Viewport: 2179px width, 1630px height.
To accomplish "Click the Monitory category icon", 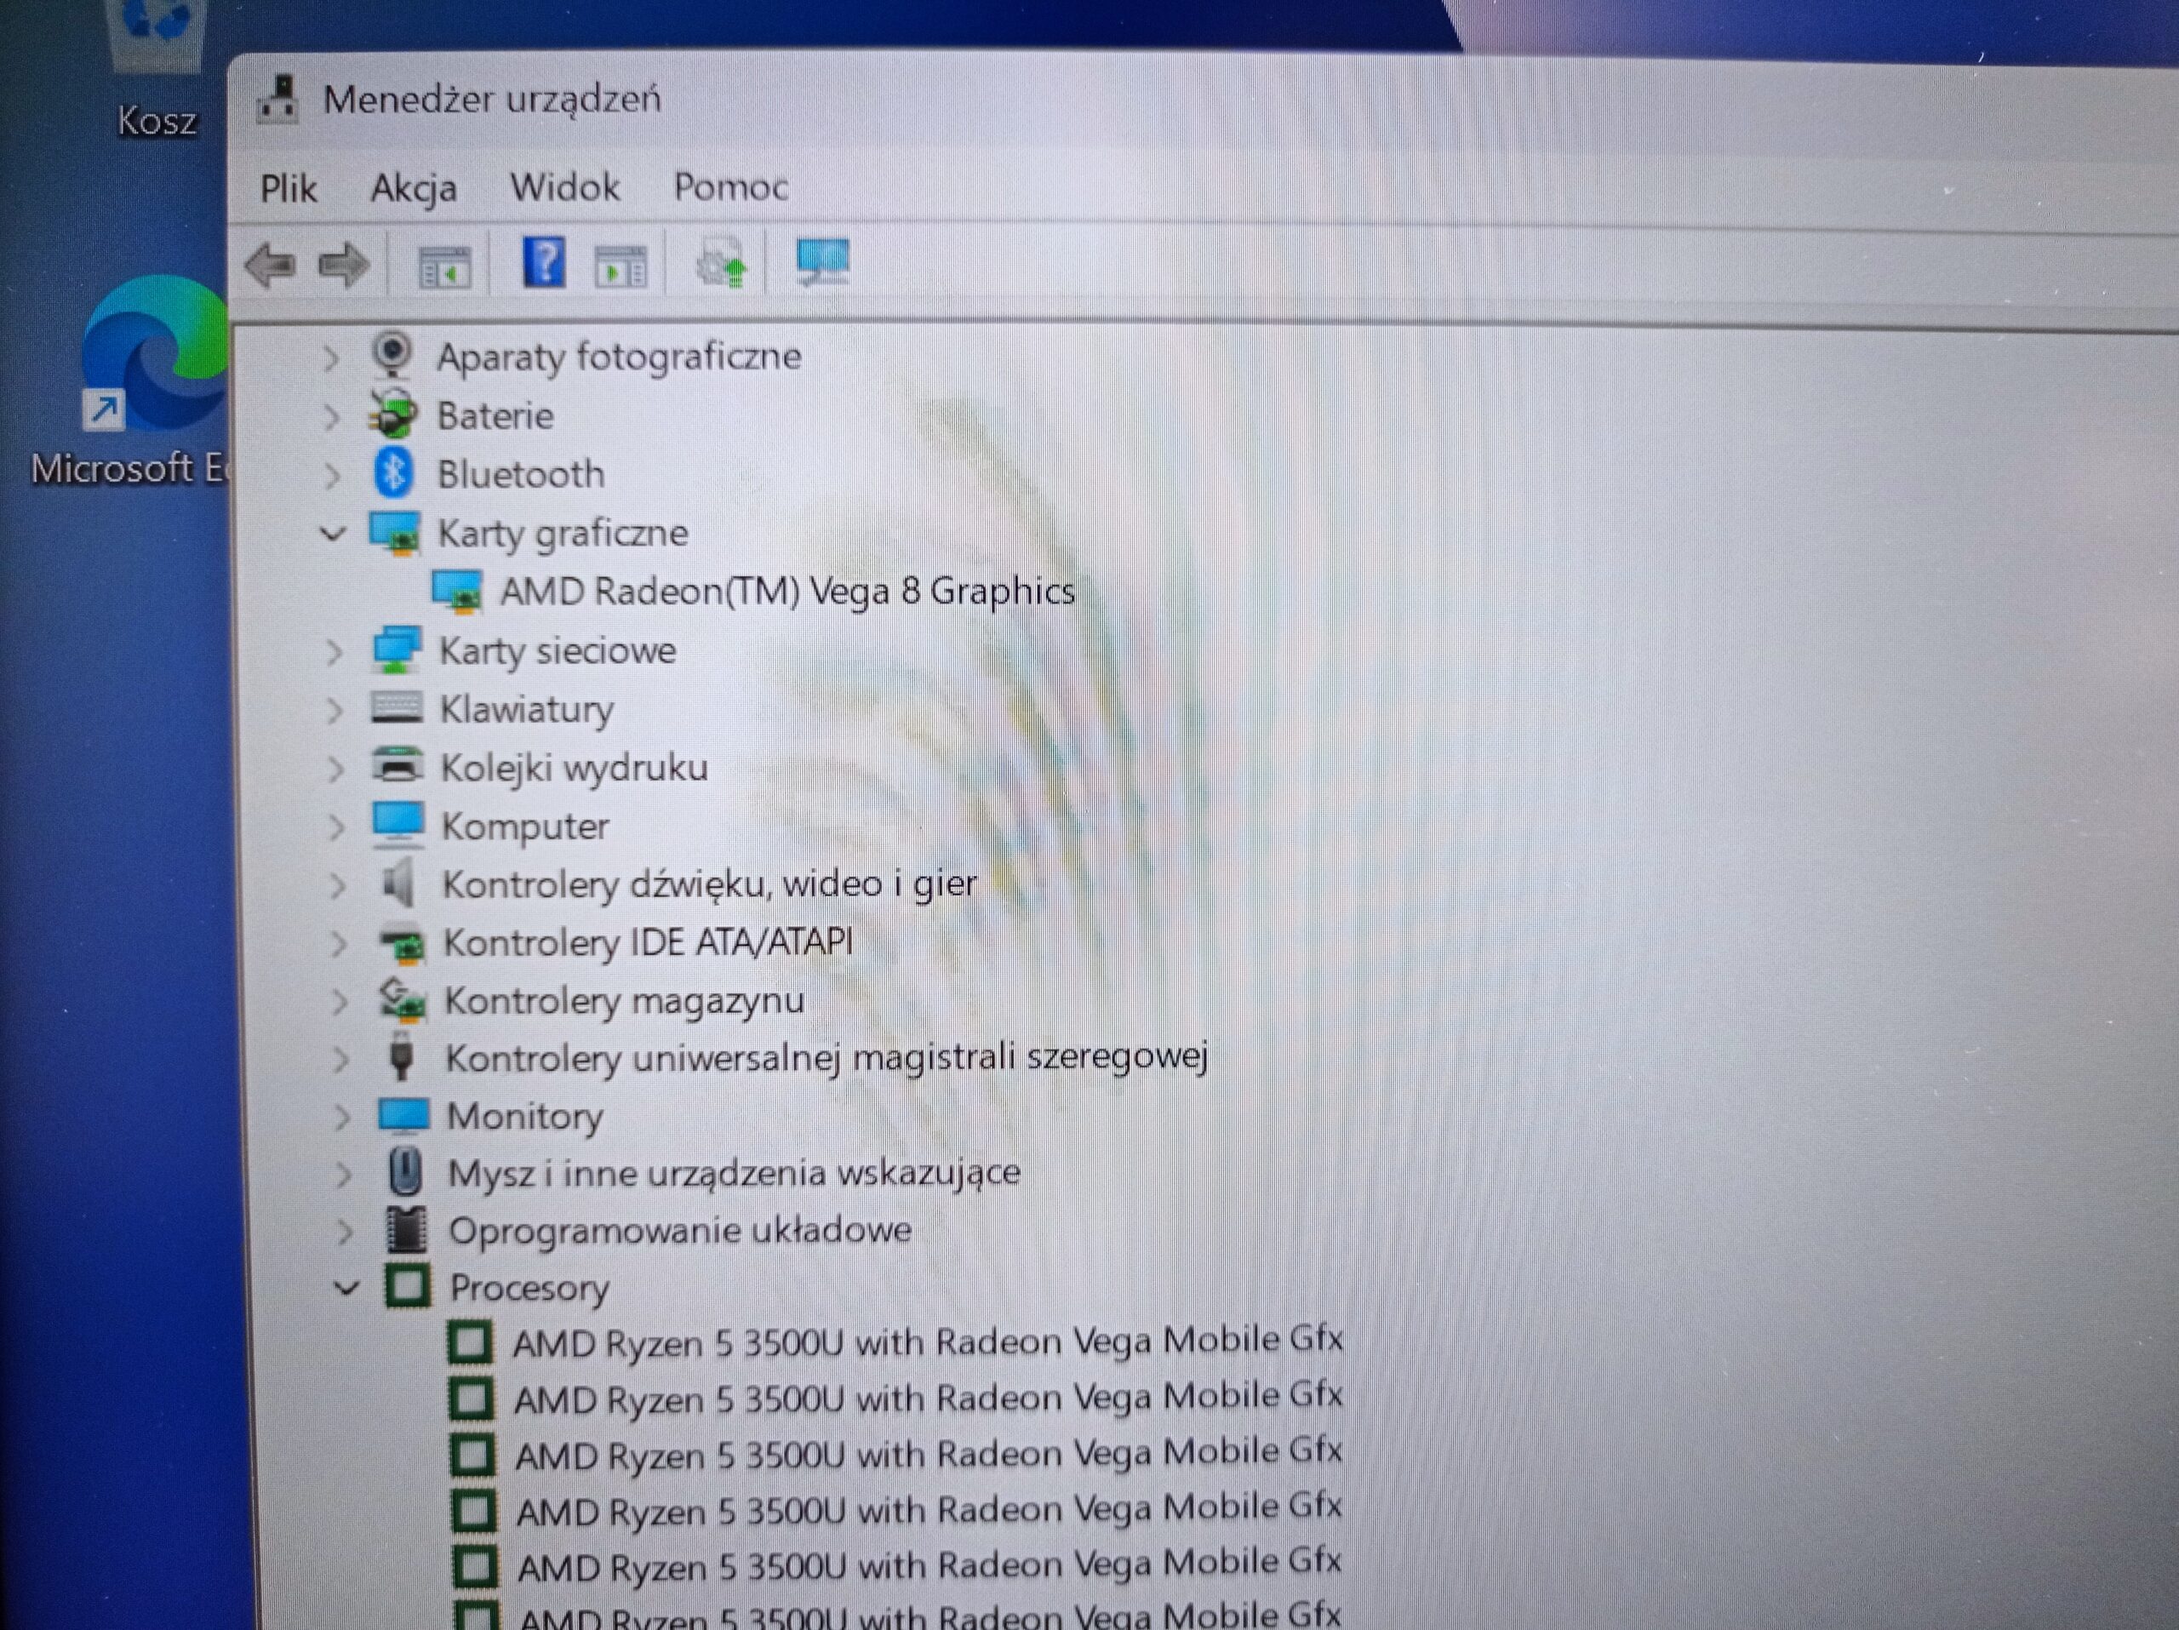I will (404, 1116).
